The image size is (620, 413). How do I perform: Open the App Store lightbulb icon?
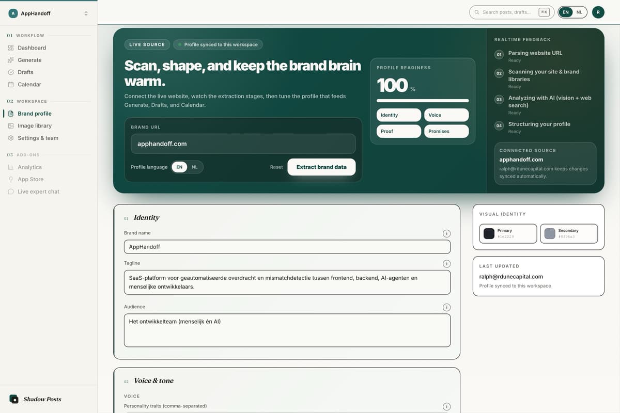tap(11, 179)
